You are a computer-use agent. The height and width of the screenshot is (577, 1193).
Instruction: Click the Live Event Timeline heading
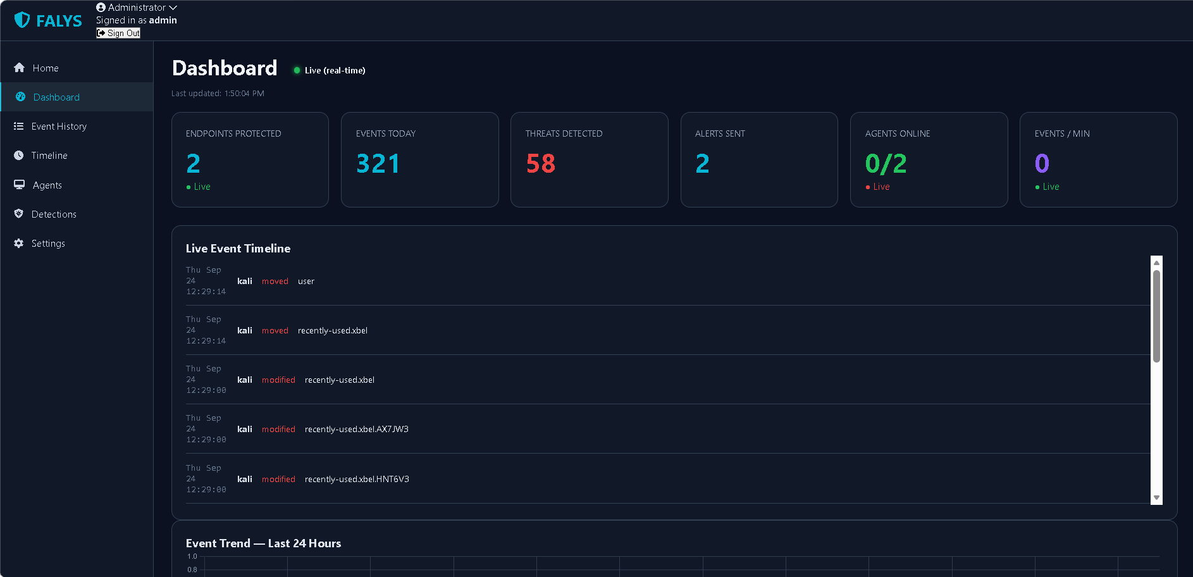[x=238, y=249]
